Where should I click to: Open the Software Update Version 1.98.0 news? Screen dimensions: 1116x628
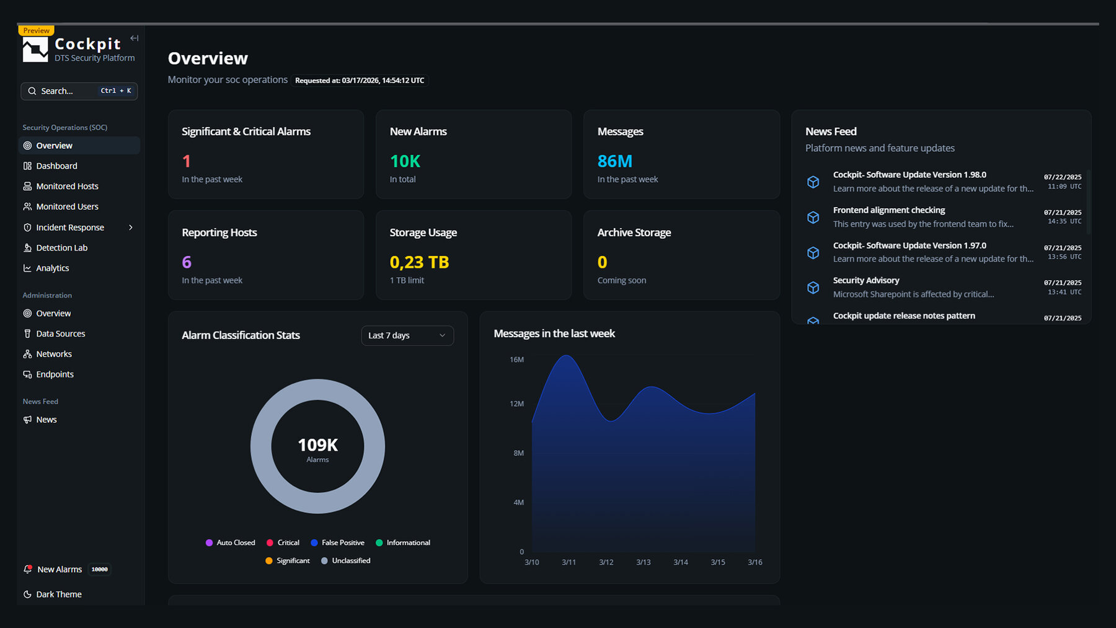coord(910,175)
